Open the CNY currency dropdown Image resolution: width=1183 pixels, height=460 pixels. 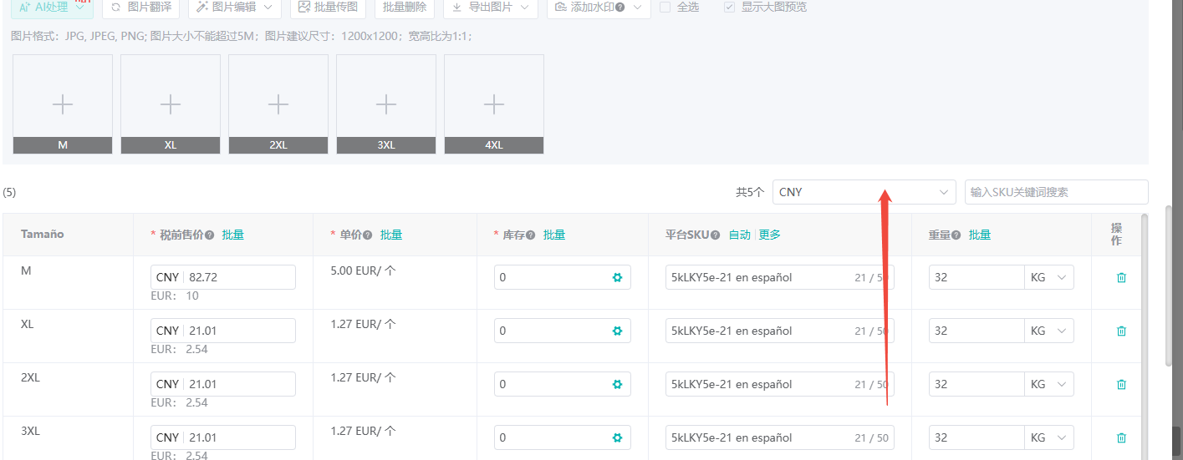tap(864, 192)
